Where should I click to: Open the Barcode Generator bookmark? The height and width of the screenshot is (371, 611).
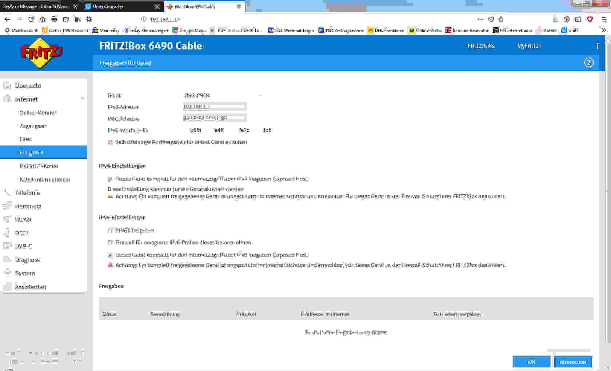point(467,30)
